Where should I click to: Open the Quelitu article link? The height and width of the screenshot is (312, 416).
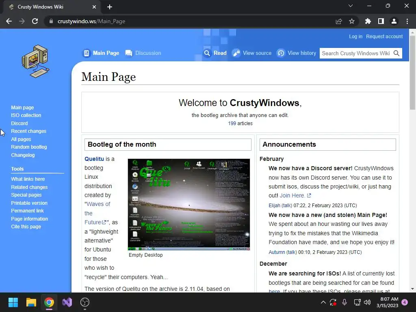point(94,159)
